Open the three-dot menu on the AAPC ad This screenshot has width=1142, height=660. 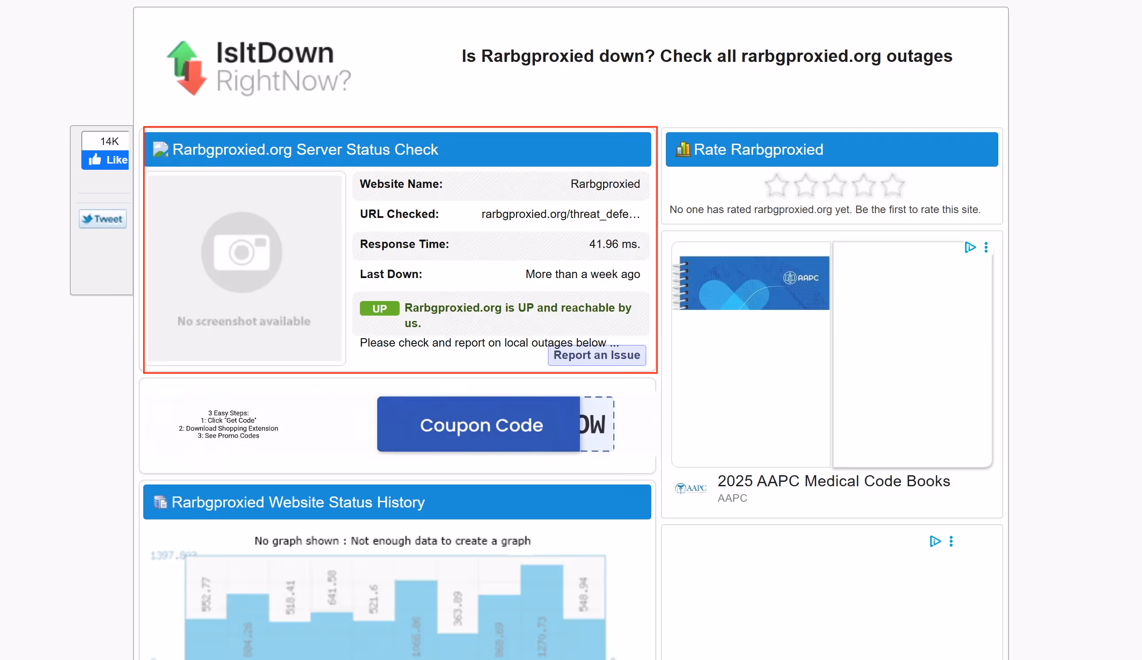click(x=986, y=247)
